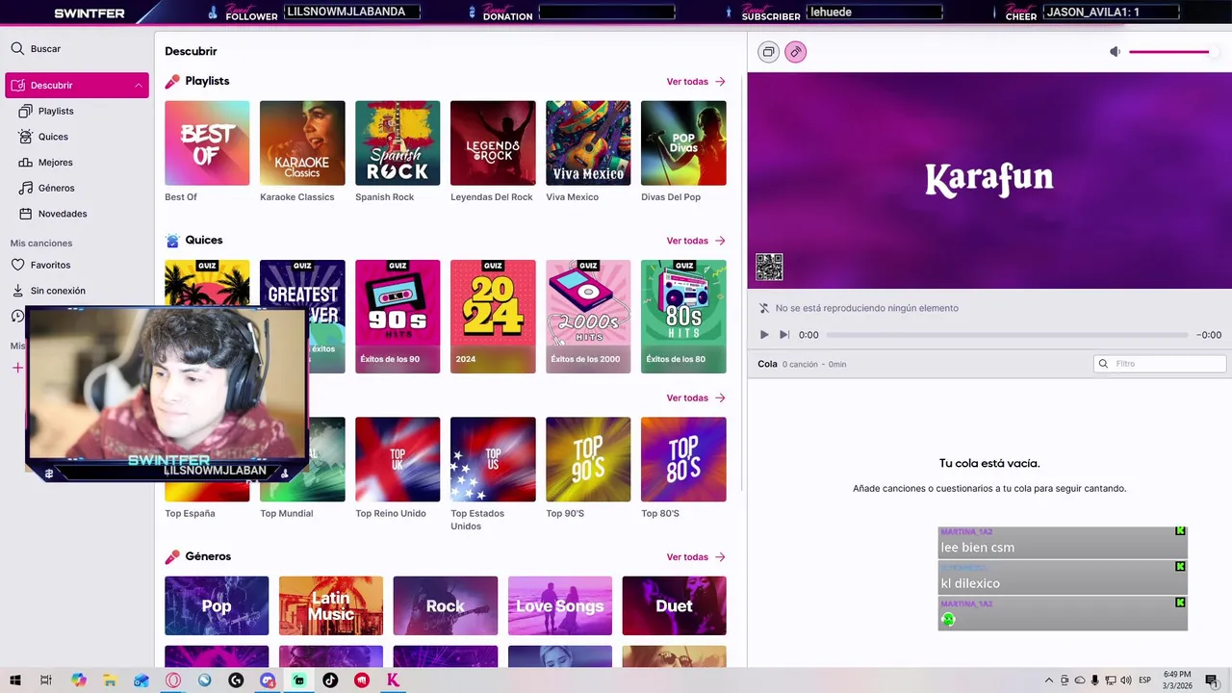Open Task View on the taskbar
Screen dimensions: 1232x693
45,680
